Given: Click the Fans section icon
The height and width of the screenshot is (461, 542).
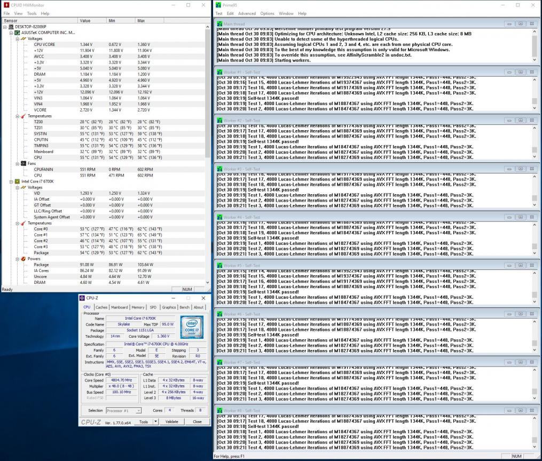Looking at the screenshot, I should pos(23,164).
